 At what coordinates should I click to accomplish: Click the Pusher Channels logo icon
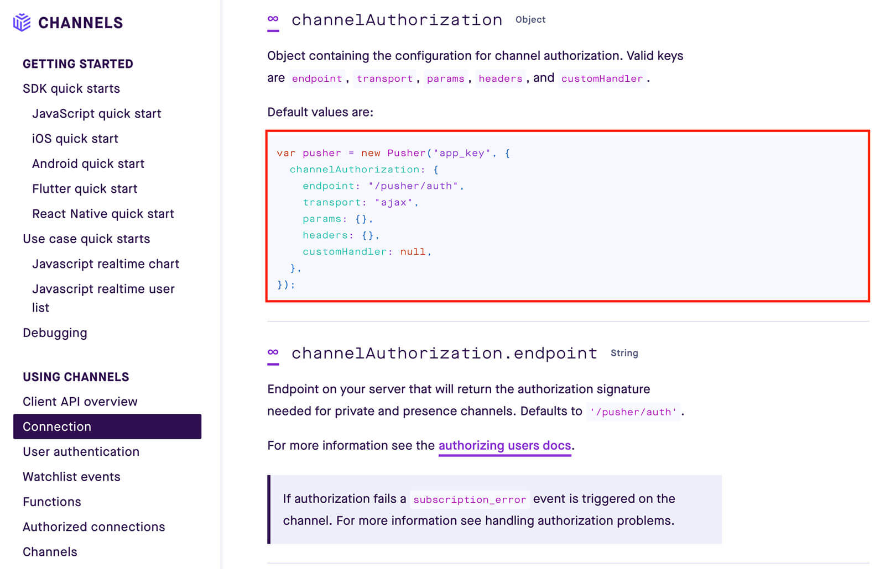click(x=22, y=23)
